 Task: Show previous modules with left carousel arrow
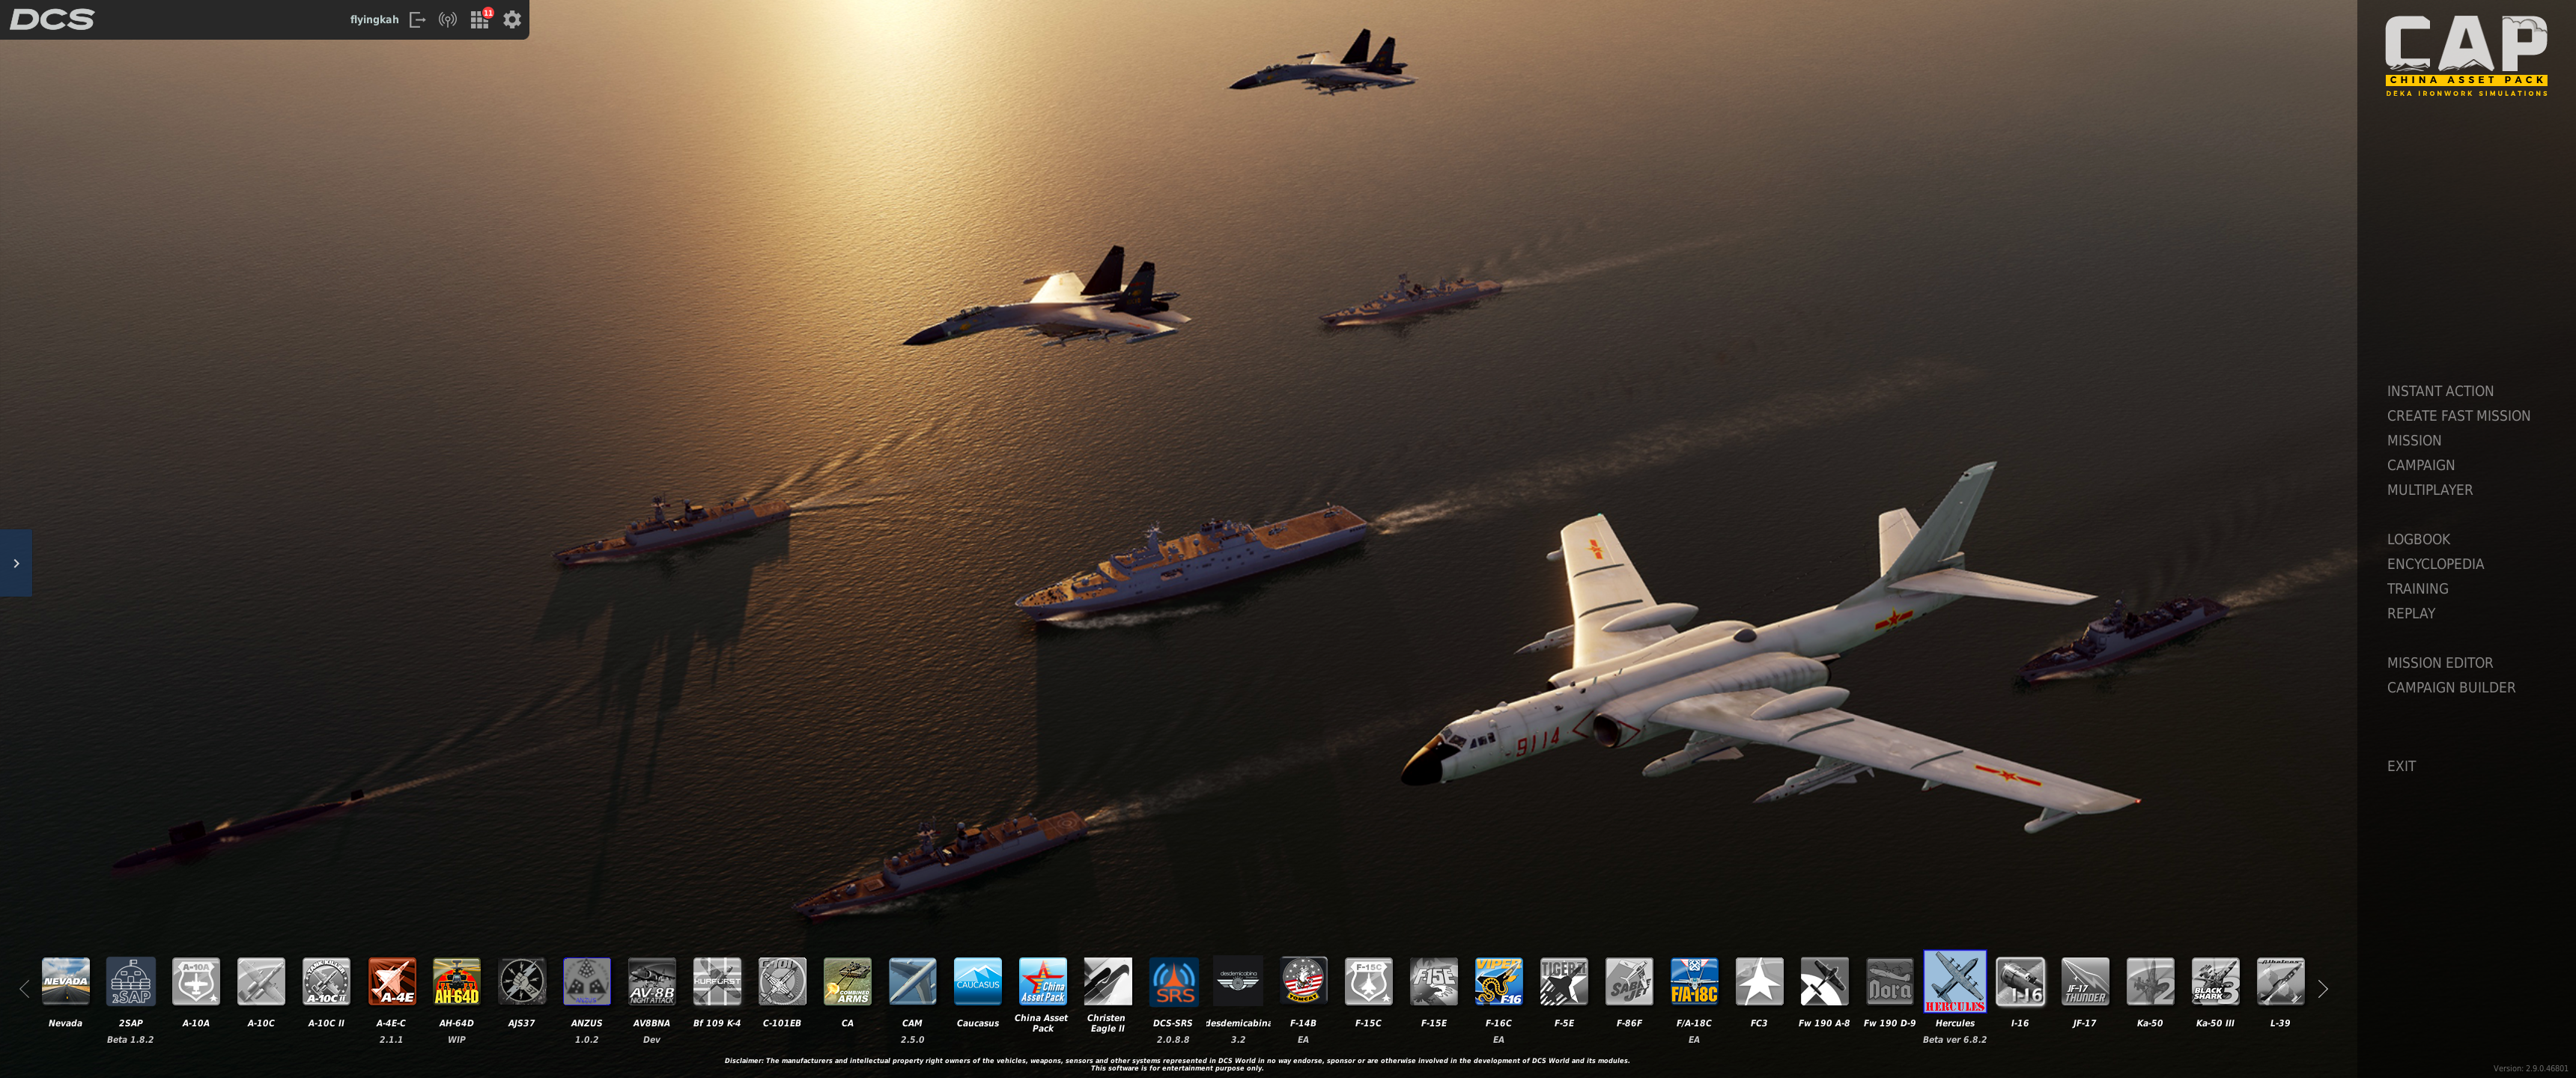point(24,989)
